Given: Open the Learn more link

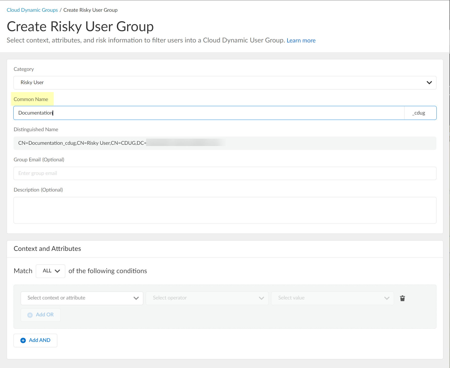Looking at the screenshot, I should [x=301, y=41].
